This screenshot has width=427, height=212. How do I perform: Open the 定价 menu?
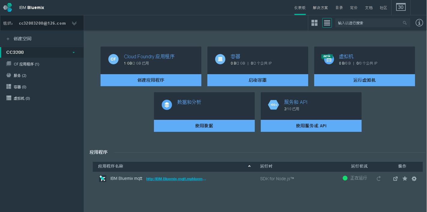coord(354,8)
